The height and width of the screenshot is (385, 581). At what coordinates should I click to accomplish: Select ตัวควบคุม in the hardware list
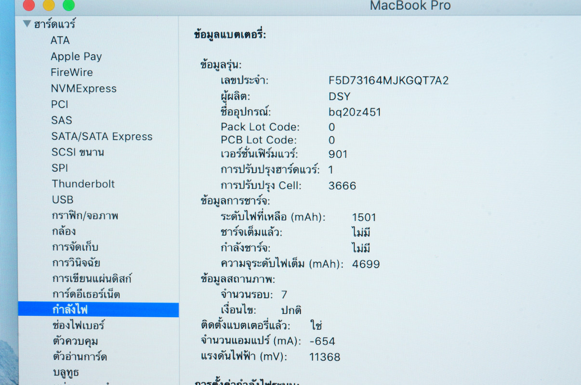(76, 341)
